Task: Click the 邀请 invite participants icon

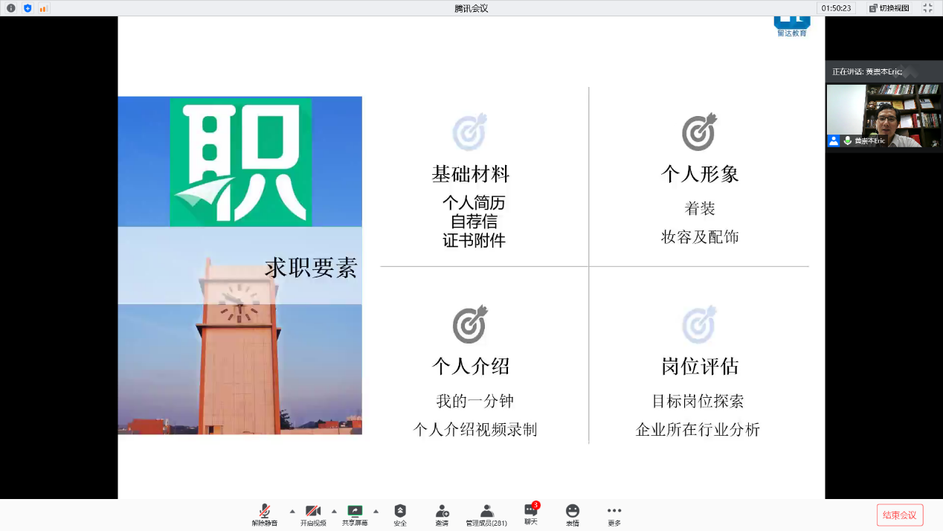Action: [442, 515]
